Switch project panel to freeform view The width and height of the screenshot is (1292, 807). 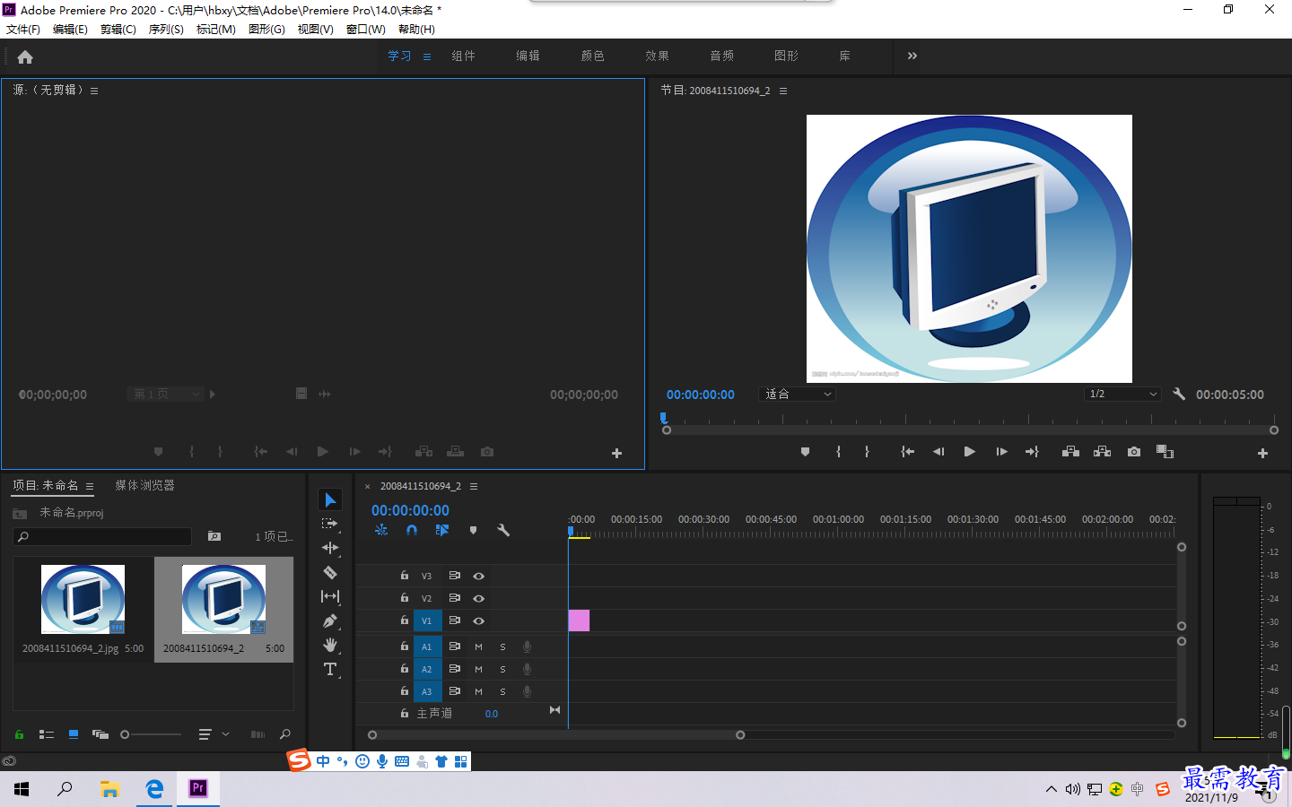(100, 734)
